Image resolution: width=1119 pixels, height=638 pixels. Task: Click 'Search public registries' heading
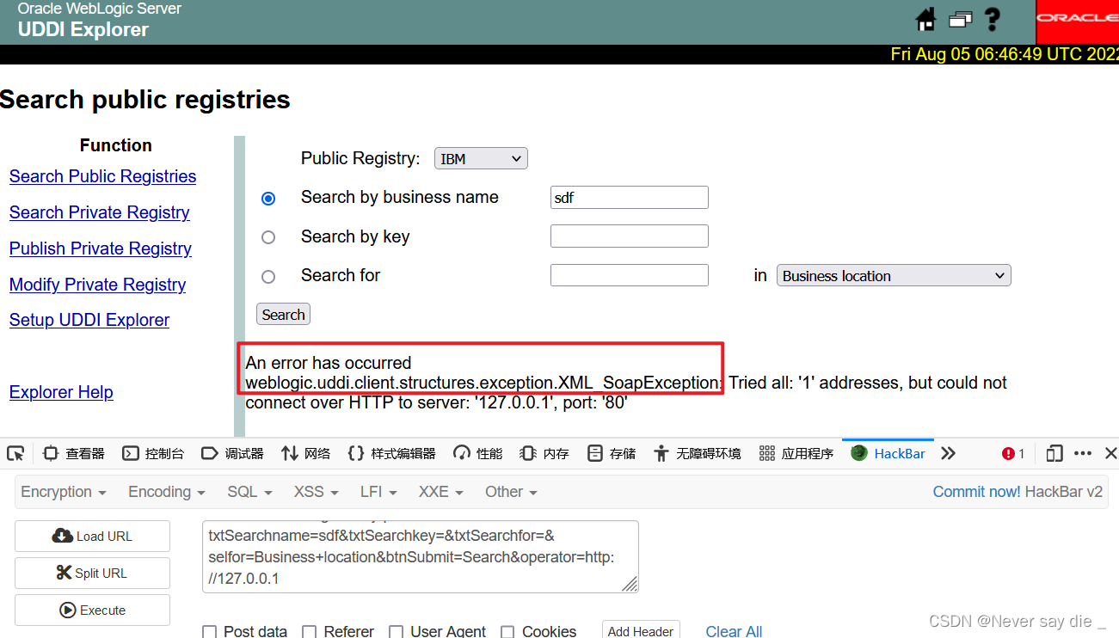[x=145, y=100]
